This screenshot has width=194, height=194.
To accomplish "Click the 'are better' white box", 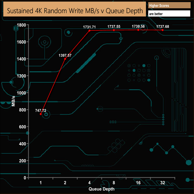I will (169, 13).
